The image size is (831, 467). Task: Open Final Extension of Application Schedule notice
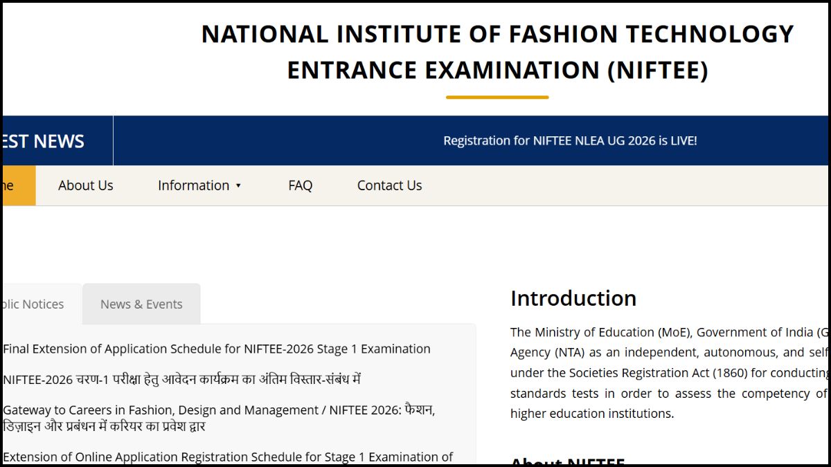[216, 349]
